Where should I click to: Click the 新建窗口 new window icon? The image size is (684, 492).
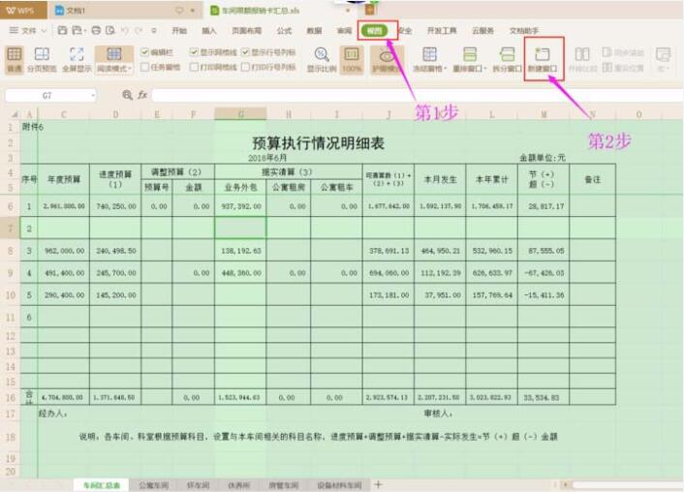pyautogui.click(x=543, y=54)
